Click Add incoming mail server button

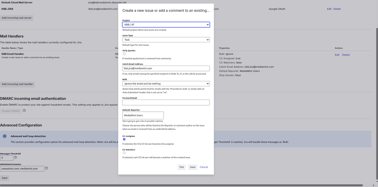(x=17, y=18)
